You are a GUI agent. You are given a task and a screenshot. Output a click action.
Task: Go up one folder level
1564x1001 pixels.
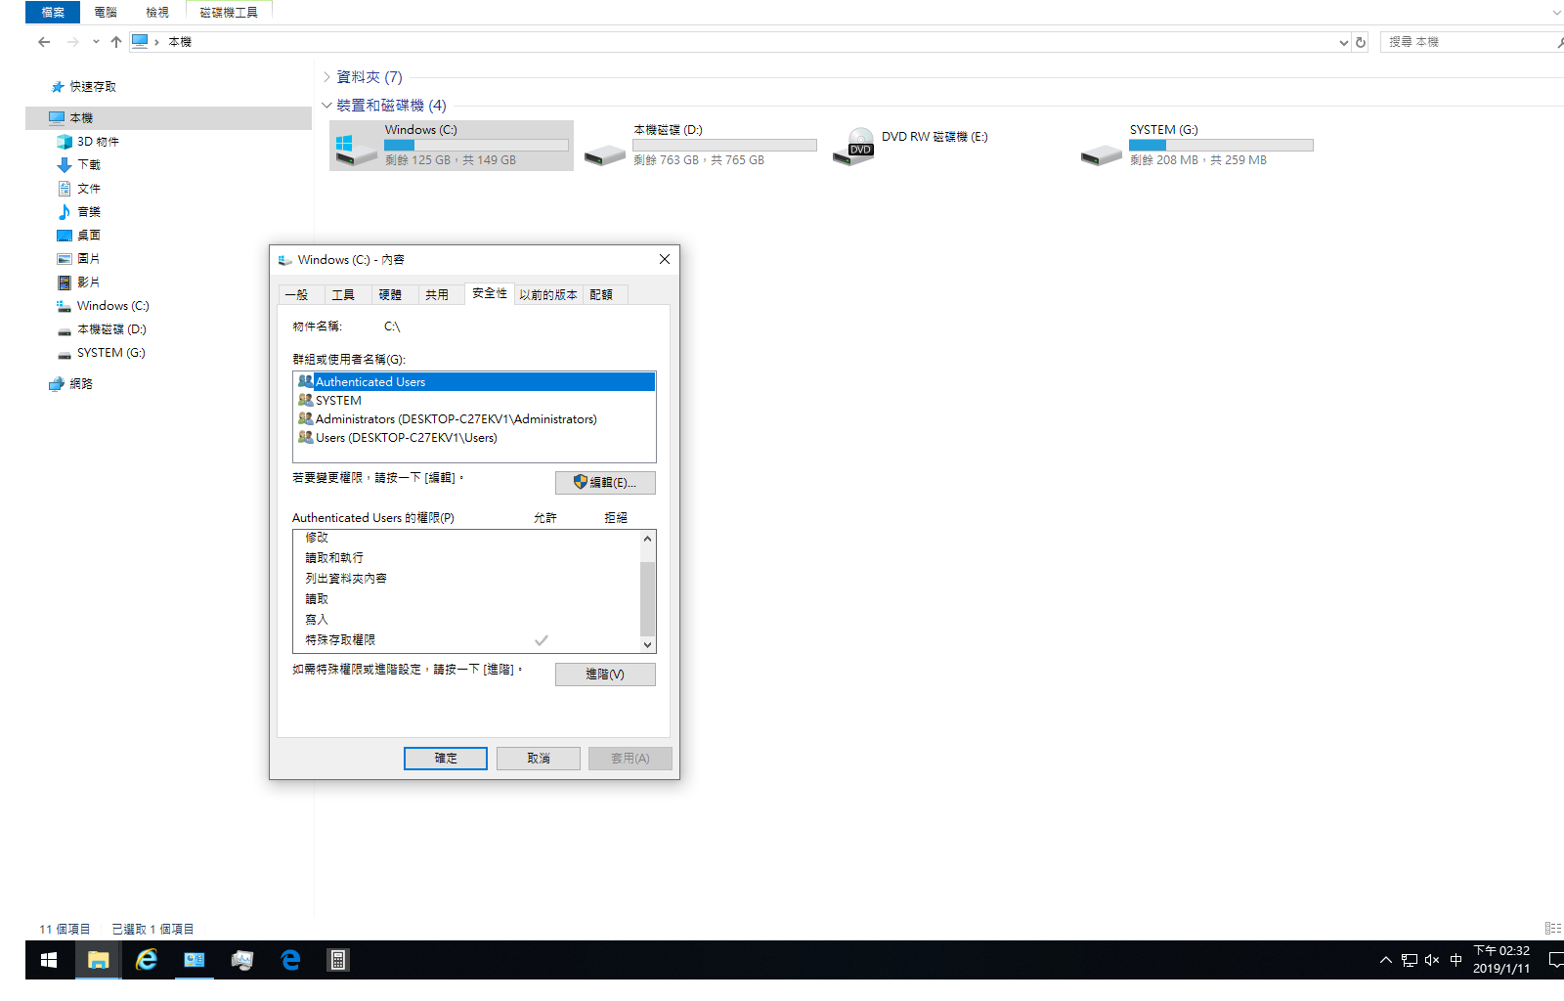pyautogui.click(x=116, y=42)
